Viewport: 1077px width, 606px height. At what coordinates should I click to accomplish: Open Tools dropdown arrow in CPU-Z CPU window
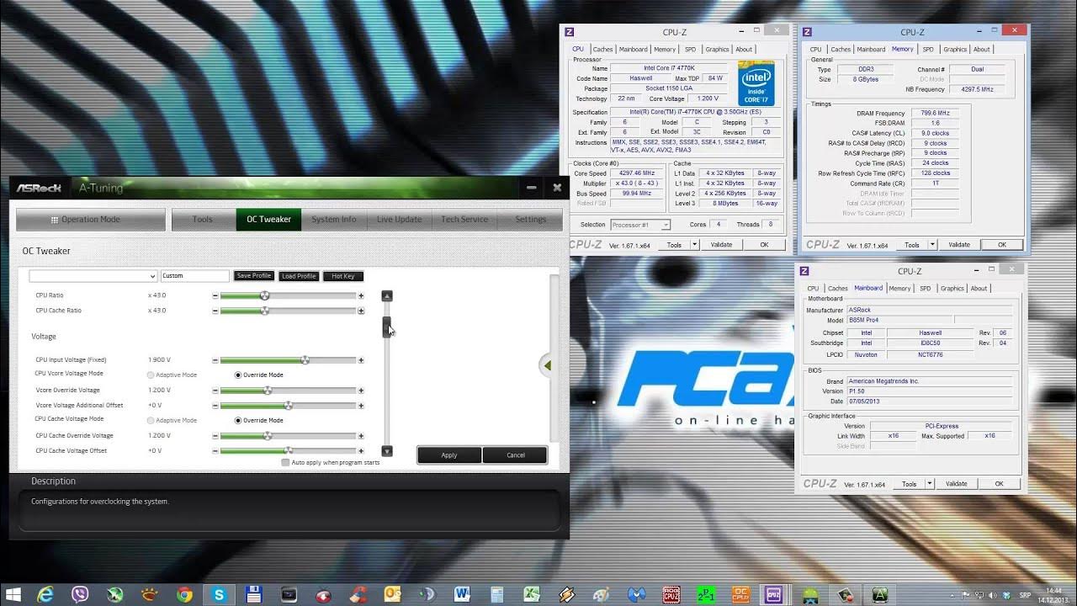tap(695, 245)
